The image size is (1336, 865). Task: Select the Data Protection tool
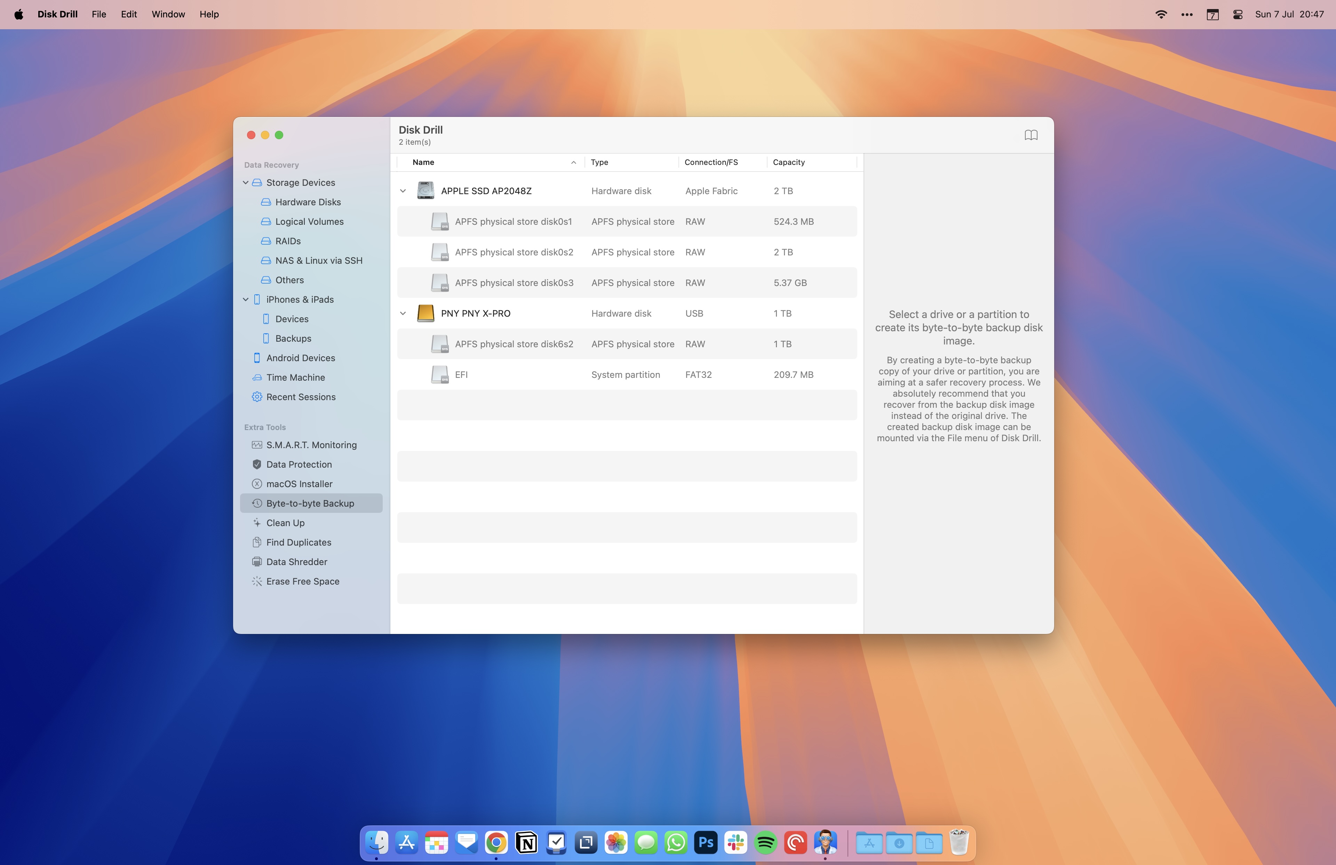pyautogui.click(x=299, y=464)
